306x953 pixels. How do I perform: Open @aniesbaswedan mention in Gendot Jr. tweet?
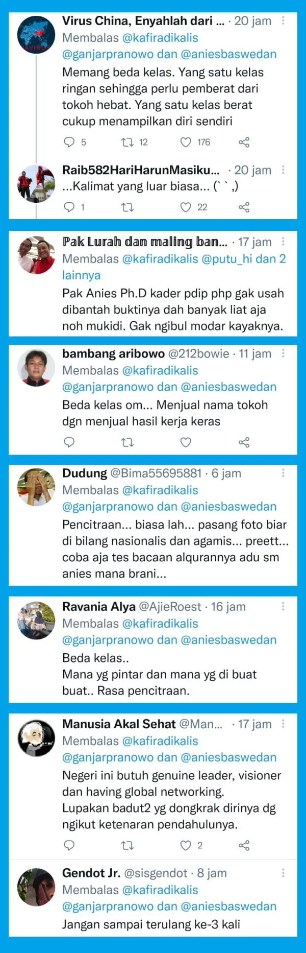[228, 906]
